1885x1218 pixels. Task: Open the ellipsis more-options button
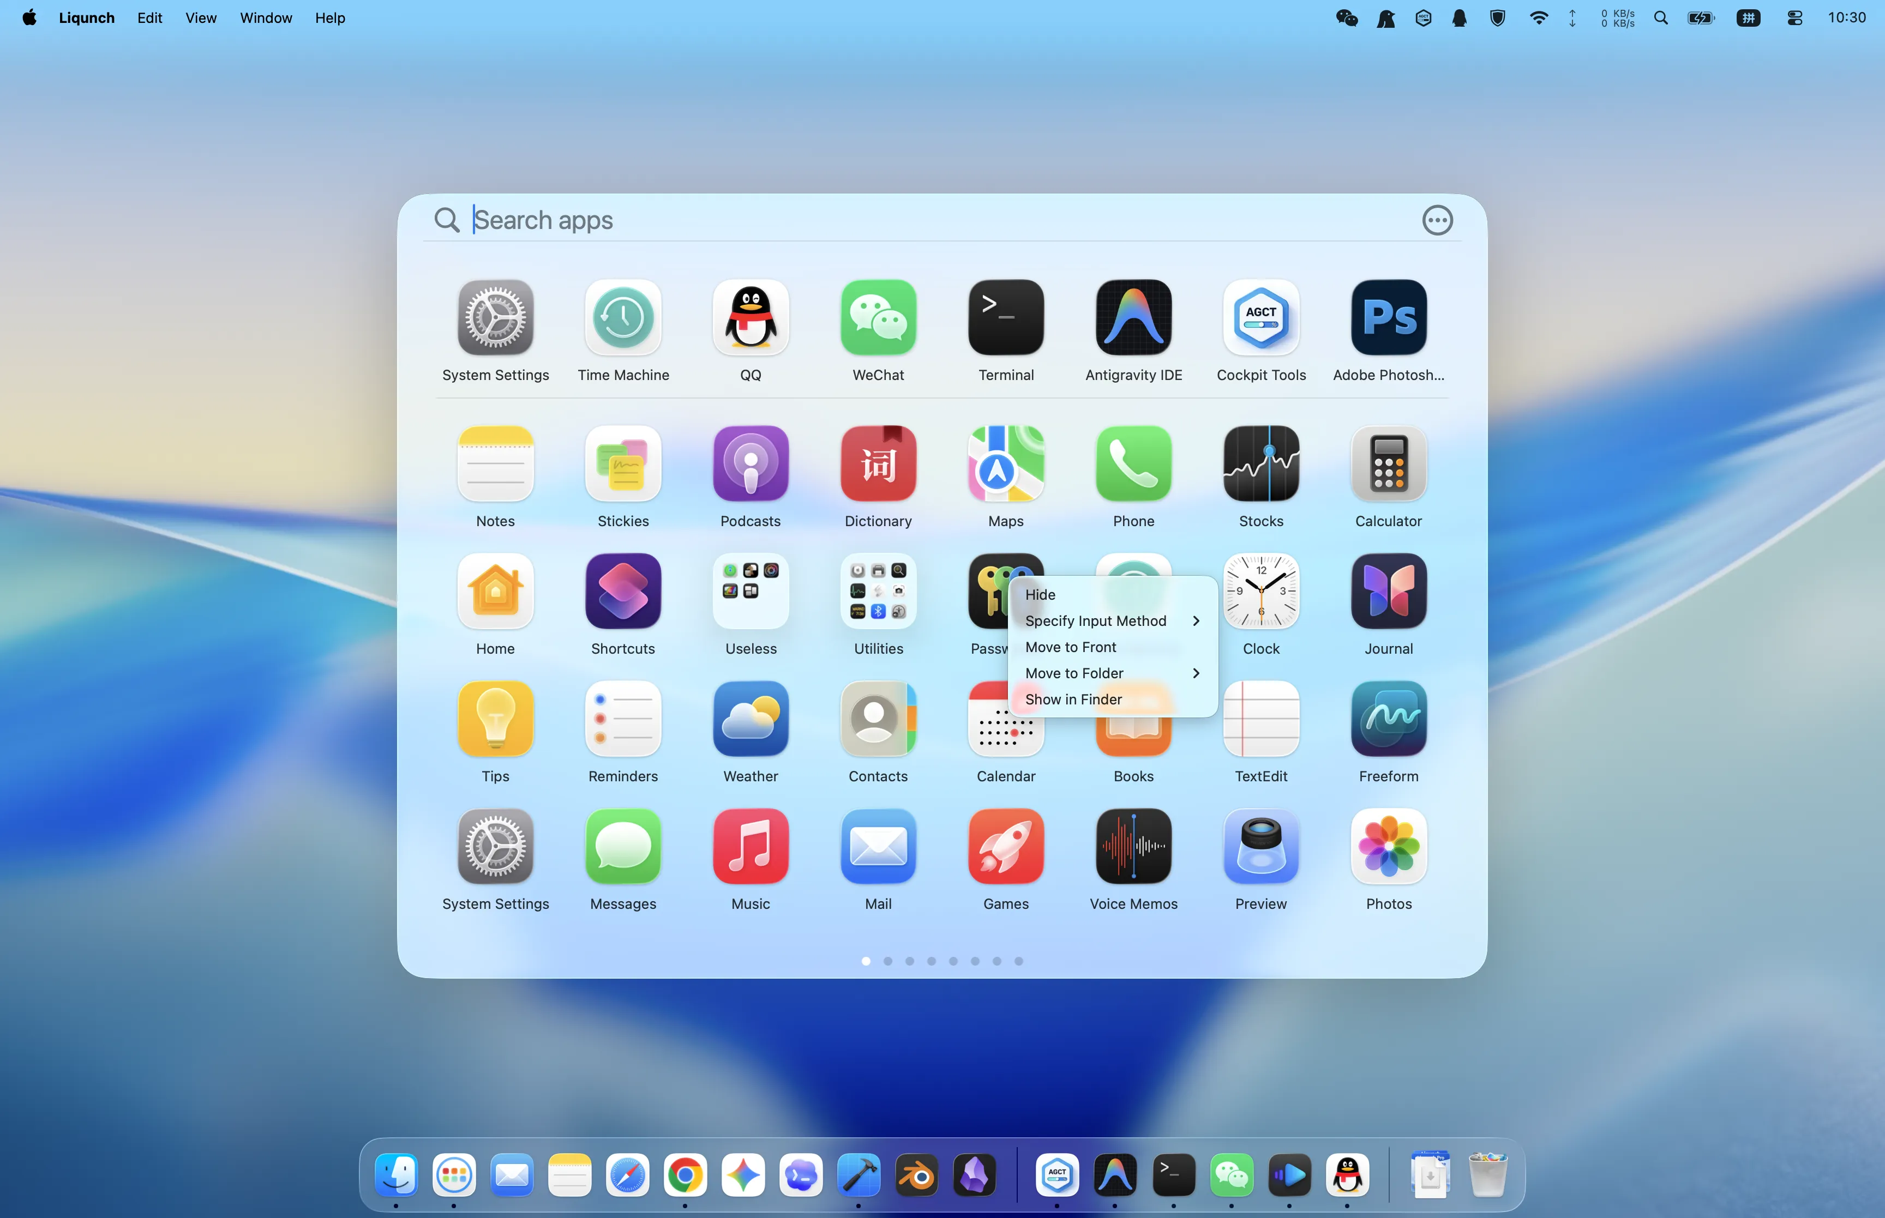point(1437,220)
